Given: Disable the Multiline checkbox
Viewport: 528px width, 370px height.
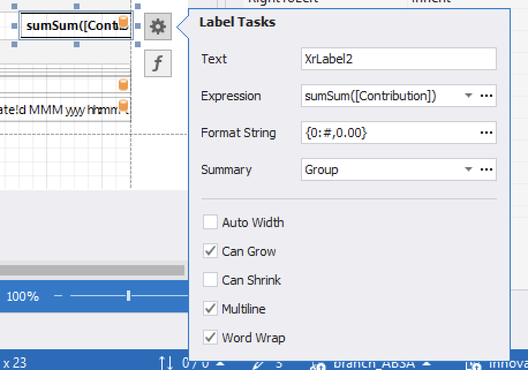Looking at the screenshot, I should pyautogui.click(x=210, y=309).
